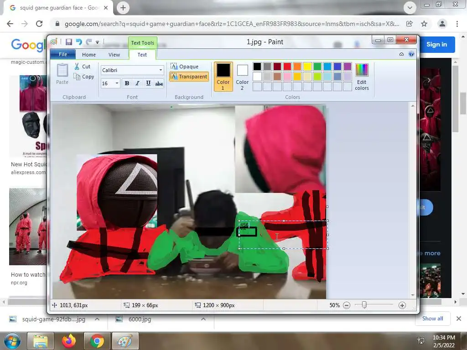Toggle italic text formatting
This screenshot has height=350, width=467.
137,83
